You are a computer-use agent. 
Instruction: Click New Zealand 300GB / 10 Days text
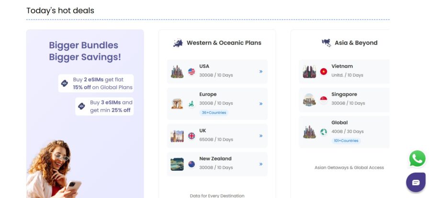[216, 167]
